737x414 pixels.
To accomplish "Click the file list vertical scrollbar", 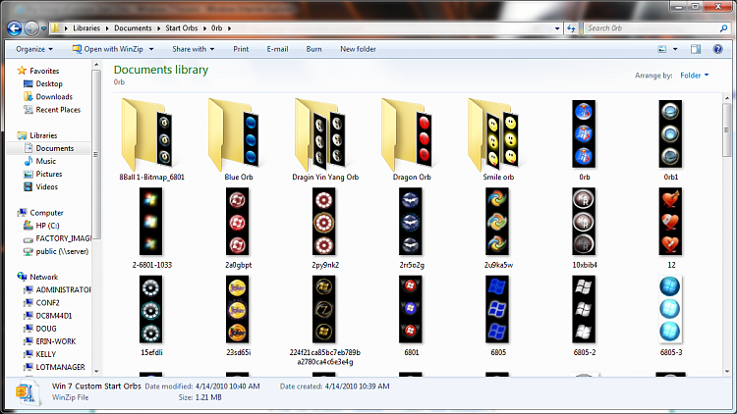I will tap(727, 130).
